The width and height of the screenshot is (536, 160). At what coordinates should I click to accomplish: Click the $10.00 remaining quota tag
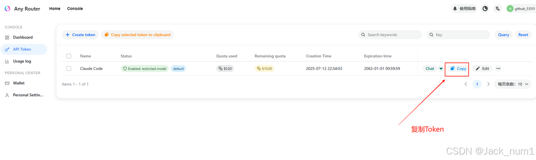[x=264, y=69]
